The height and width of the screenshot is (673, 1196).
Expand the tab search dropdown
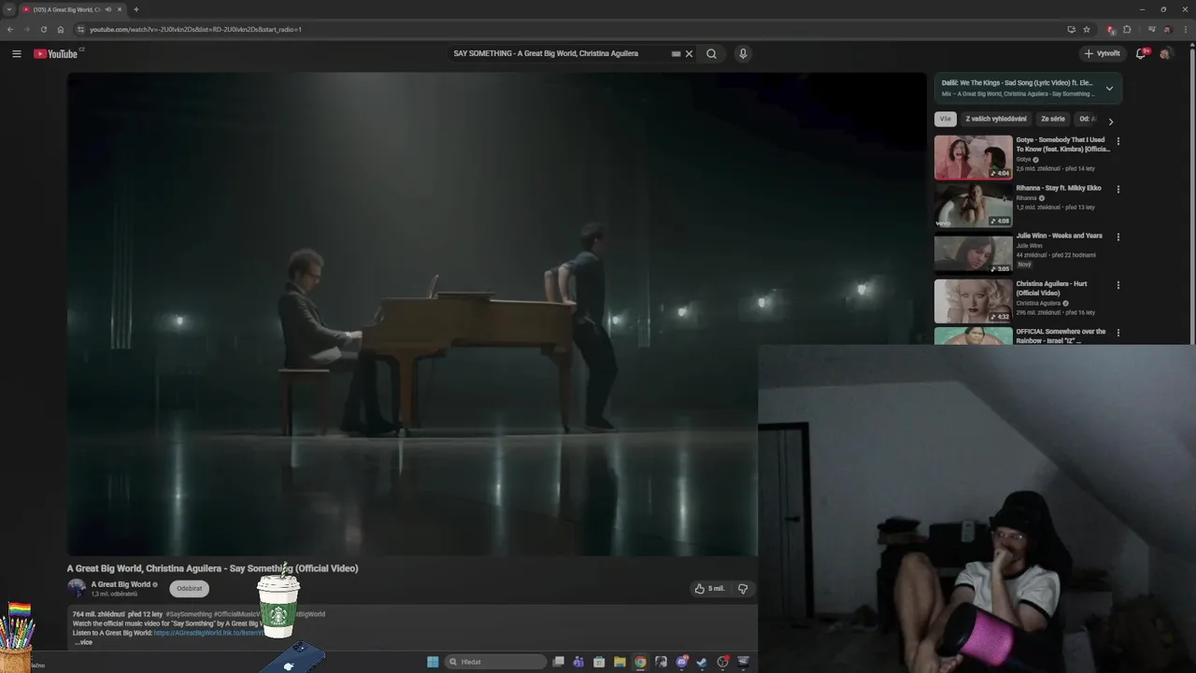click(8, 9)
